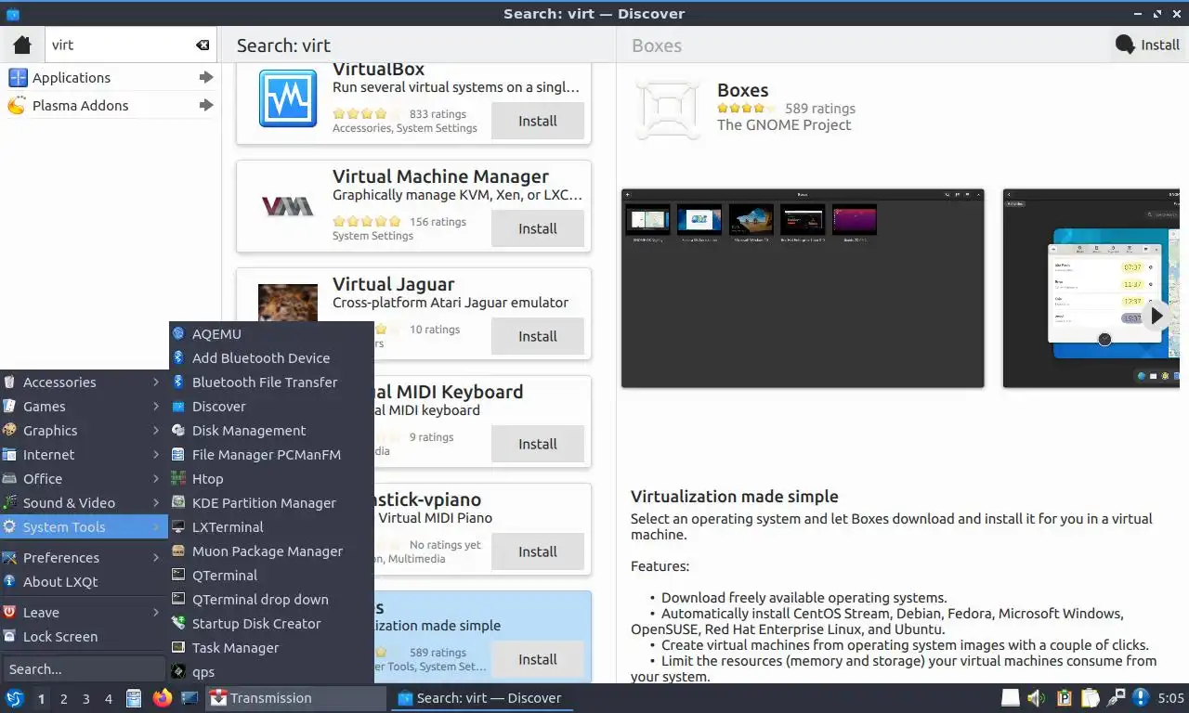This screenshot has height=713, width=1189.
Task: Open Add Bluetooth Device
Action: click(271, 358)
